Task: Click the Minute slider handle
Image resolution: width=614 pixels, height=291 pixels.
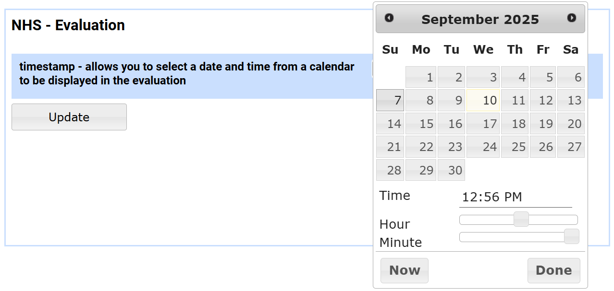Action: point(571,237)
